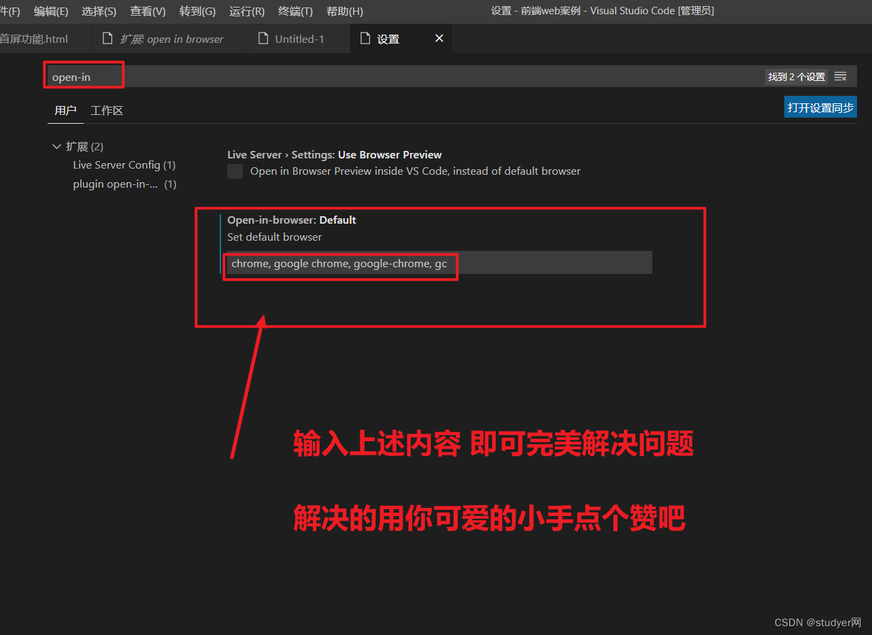
Task: Open the 转到(G) menu
Action: click(198, 12)
